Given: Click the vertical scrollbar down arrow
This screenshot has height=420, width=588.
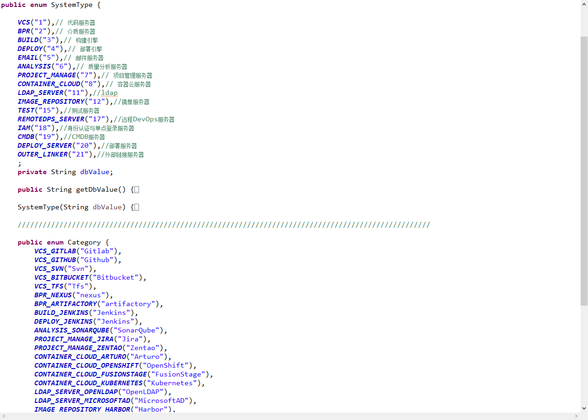Looking at the screenshot, I should pos(584,408).
